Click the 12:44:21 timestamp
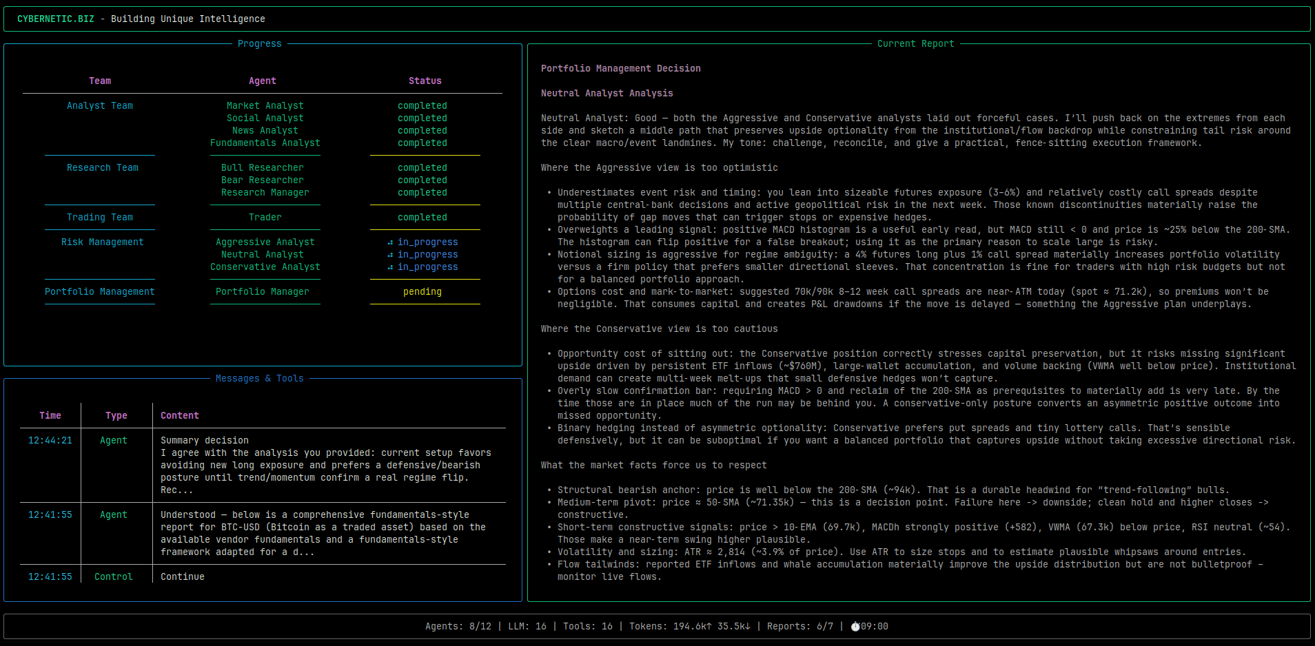Viewport: 1315px width, 646px height. 50,441
